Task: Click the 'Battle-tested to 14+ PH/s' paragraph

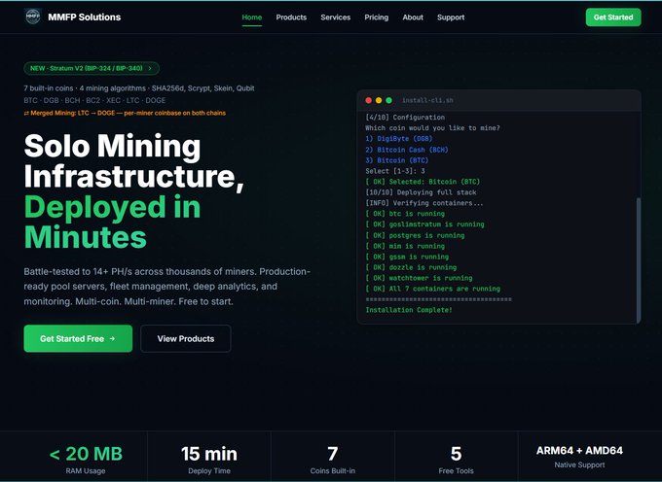Action: coord(166,287)
